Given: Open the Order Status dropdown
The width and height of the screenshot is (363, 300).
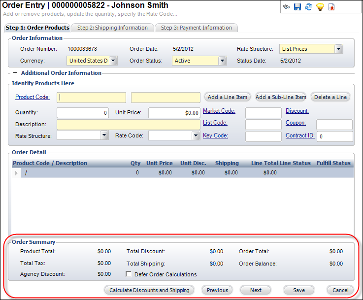Looking at the screenshot, I should [222, 61].
